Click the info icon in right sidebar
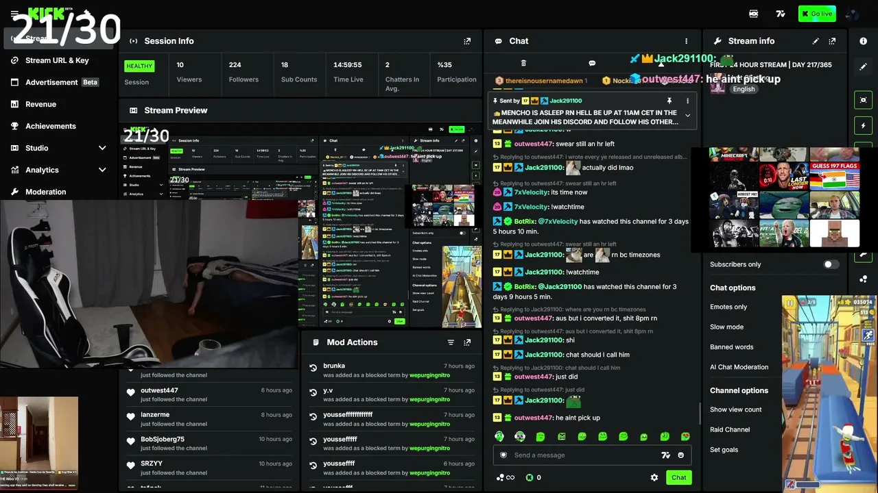This screenshot has height=493, width=878. click(864, 41)
